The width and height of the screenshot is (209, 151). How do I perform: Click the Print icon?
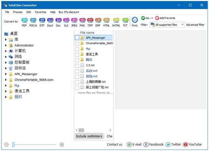[134, 20]
